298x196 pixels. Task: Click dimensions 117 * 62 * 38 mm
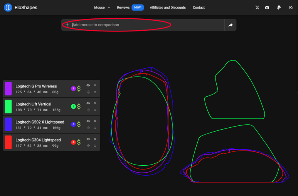pos(32,146)
